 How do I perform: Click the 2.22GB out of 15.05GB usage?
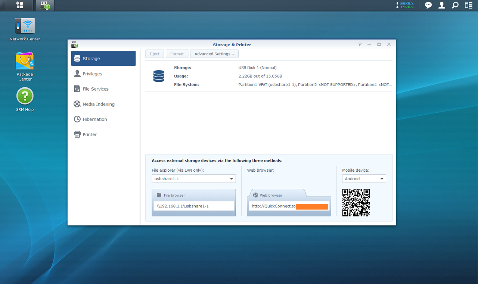pos(260,76)
